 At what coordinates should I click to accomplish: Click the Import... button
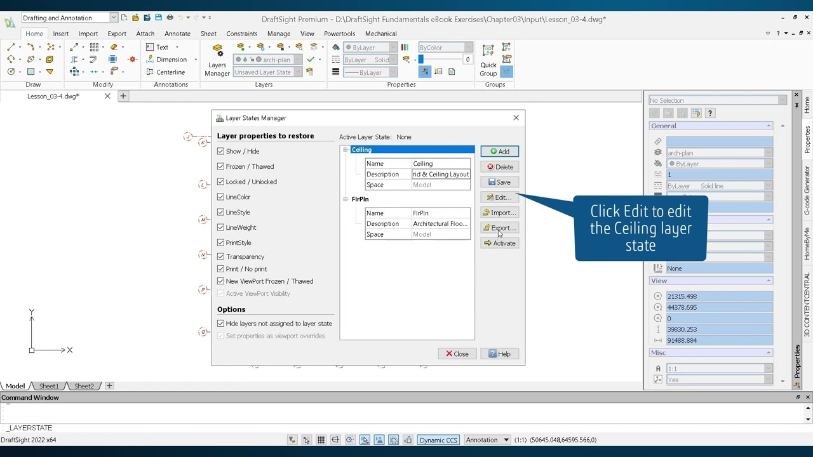point(500,213)
